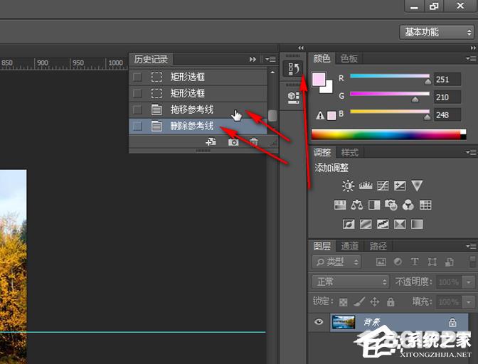Filter layers by smart object icon
Screen dimensions: 478x364
click(450, 262)
